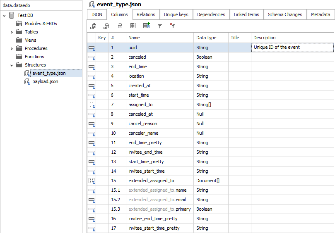Image resolution: width=335 pixels, height=233 pixels.
Task: Open the Modules & ERDs folder
Action: tap(41, 24)
